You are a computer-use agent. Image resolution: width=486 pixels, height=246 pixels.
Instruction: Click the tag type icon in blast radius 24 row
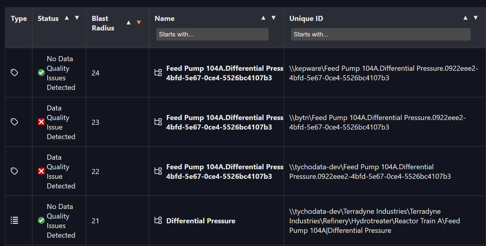point(14,73)
